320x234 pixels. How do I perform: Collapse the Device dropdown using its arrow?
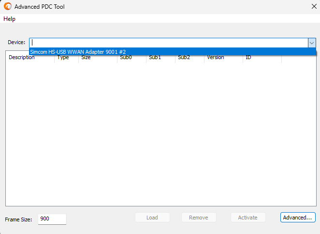[312, 43]
